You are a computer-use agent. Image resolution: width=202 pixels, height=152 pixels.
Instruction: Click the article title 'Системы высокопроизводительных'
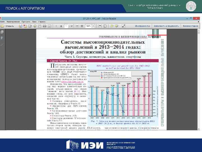(x=103, y=42)
